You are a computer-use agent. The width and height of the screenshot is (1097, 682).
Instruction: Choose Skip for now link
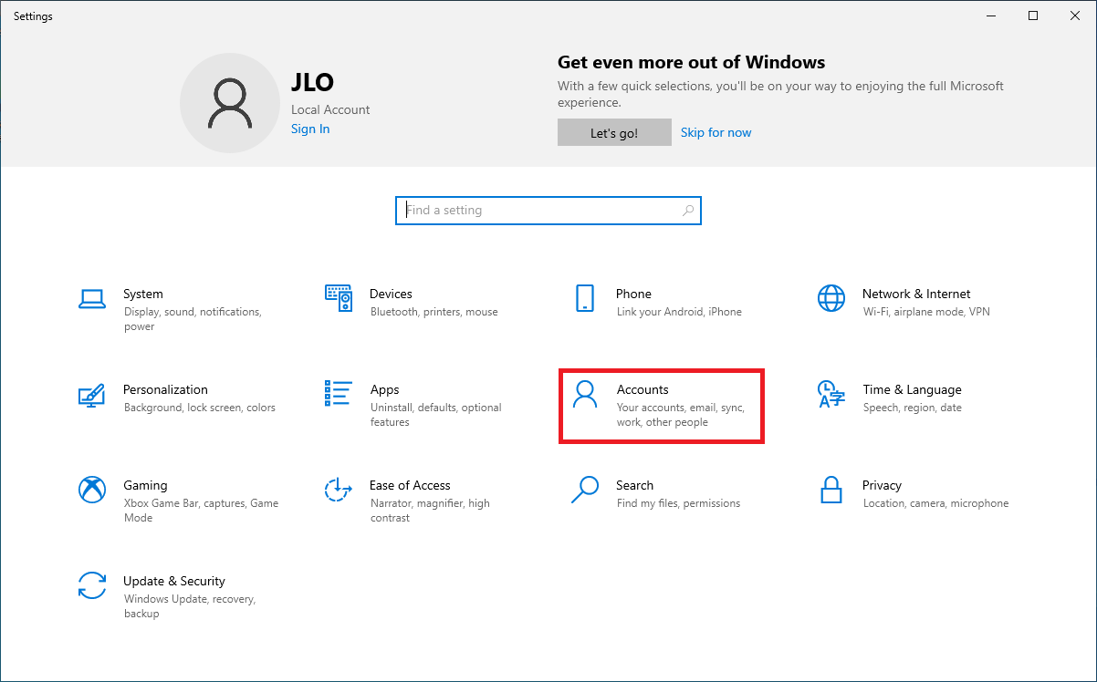pos(716,132)
